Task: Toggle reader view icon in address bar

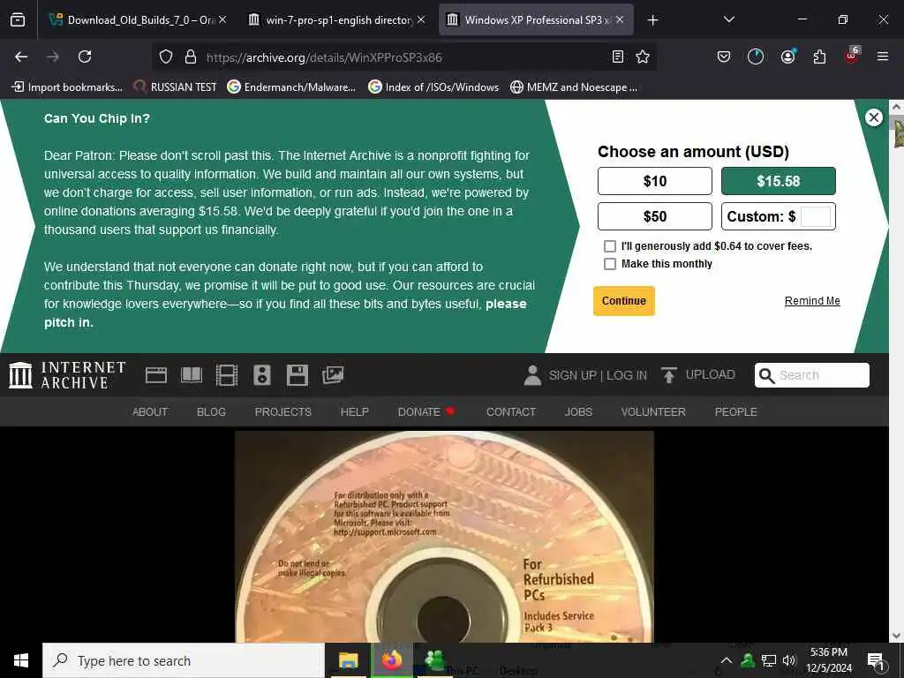Action: click(x=617, y=56)
